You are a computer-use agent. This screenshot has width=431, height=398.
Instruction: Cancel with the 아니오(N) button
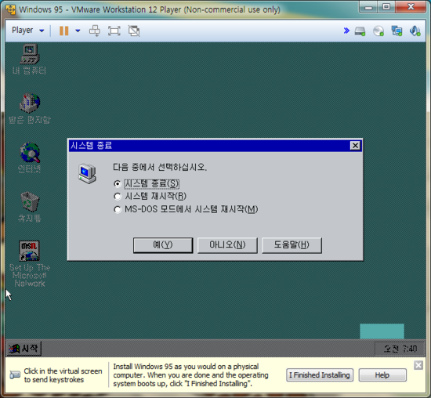(227, 245)
